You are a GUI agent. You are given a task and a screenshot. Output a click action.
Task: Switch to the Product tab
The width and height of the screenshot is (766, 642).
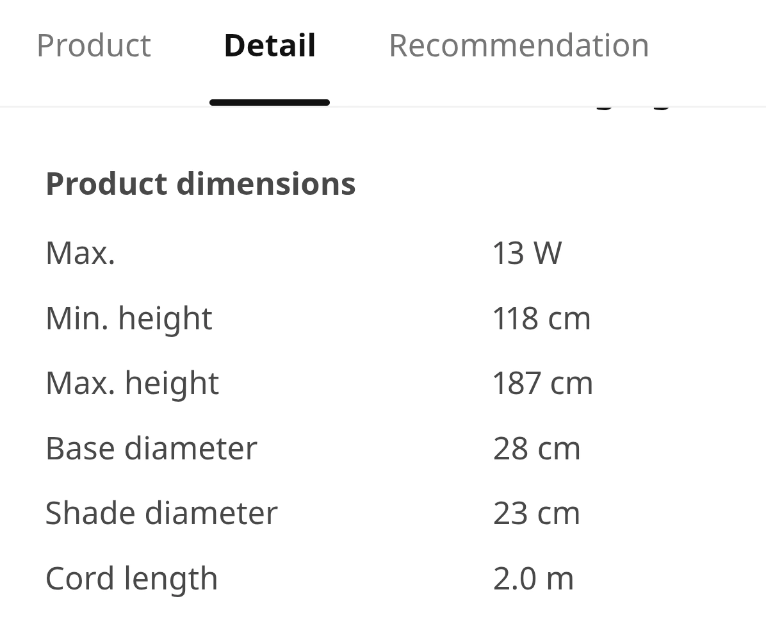94,45
